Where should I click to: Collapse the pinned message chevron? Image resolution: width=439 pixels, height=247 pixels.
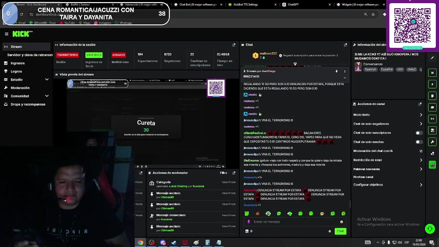click(x=345, y=78)
